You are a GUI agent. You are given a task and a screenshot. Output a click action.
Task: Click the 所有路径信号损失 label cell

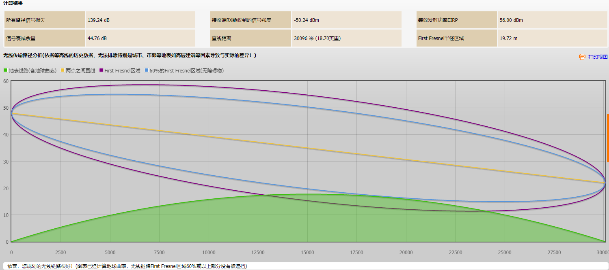click(45, 20)
